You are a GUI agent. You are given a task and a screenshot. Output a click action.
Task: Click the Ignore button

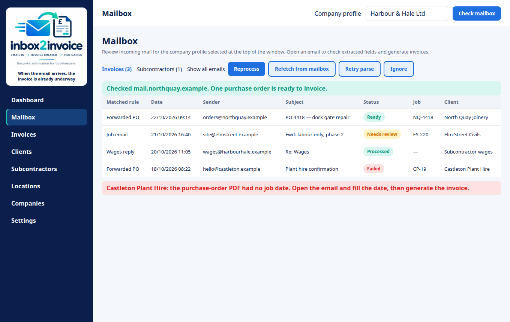pos(399,69)
